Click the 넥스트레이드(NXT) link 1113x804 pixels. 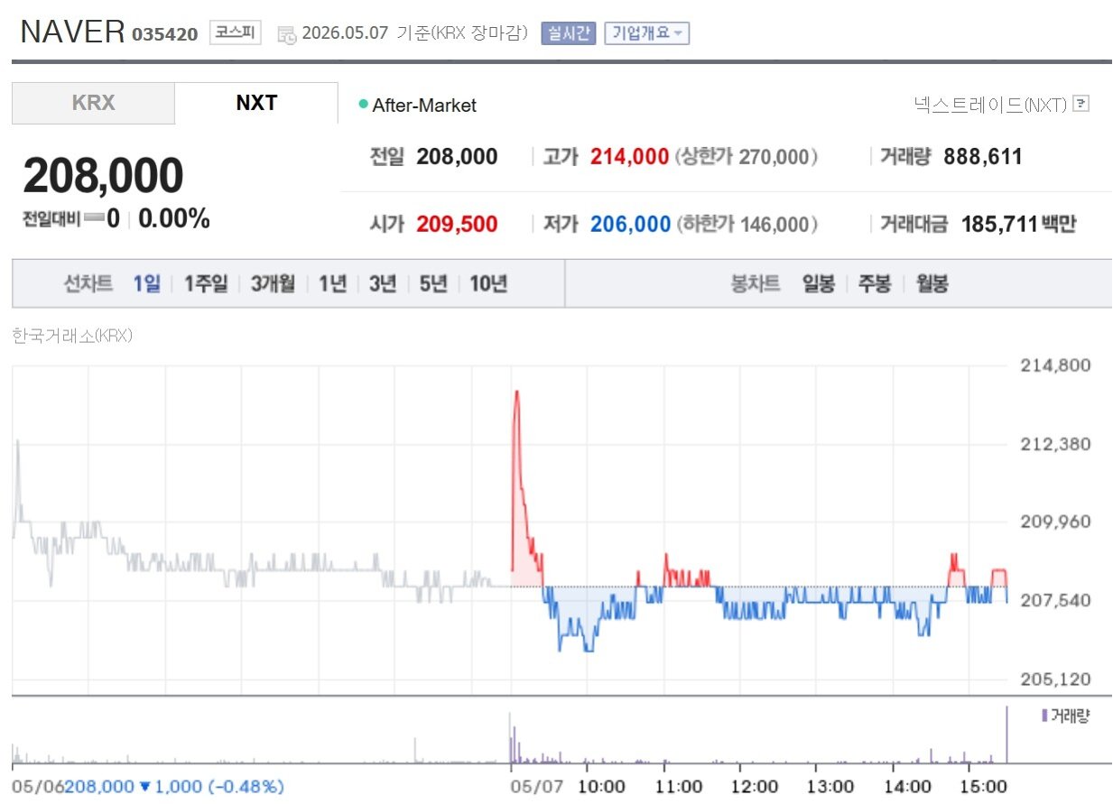coord(990,104)
